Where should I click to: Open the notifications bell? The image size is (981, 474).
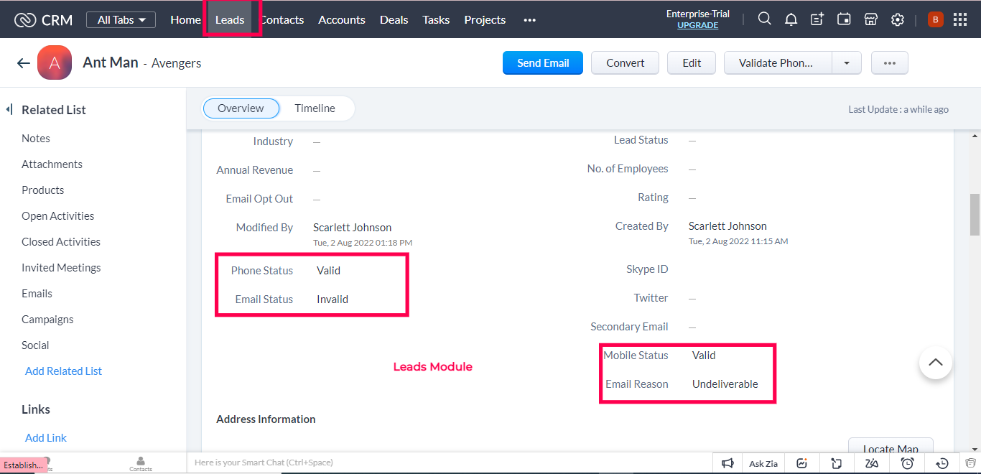(x=791, y=19)
